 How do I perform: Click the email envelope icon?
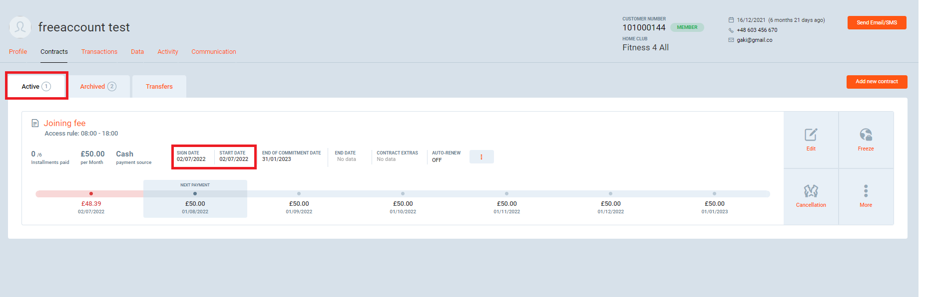point(731,40)
